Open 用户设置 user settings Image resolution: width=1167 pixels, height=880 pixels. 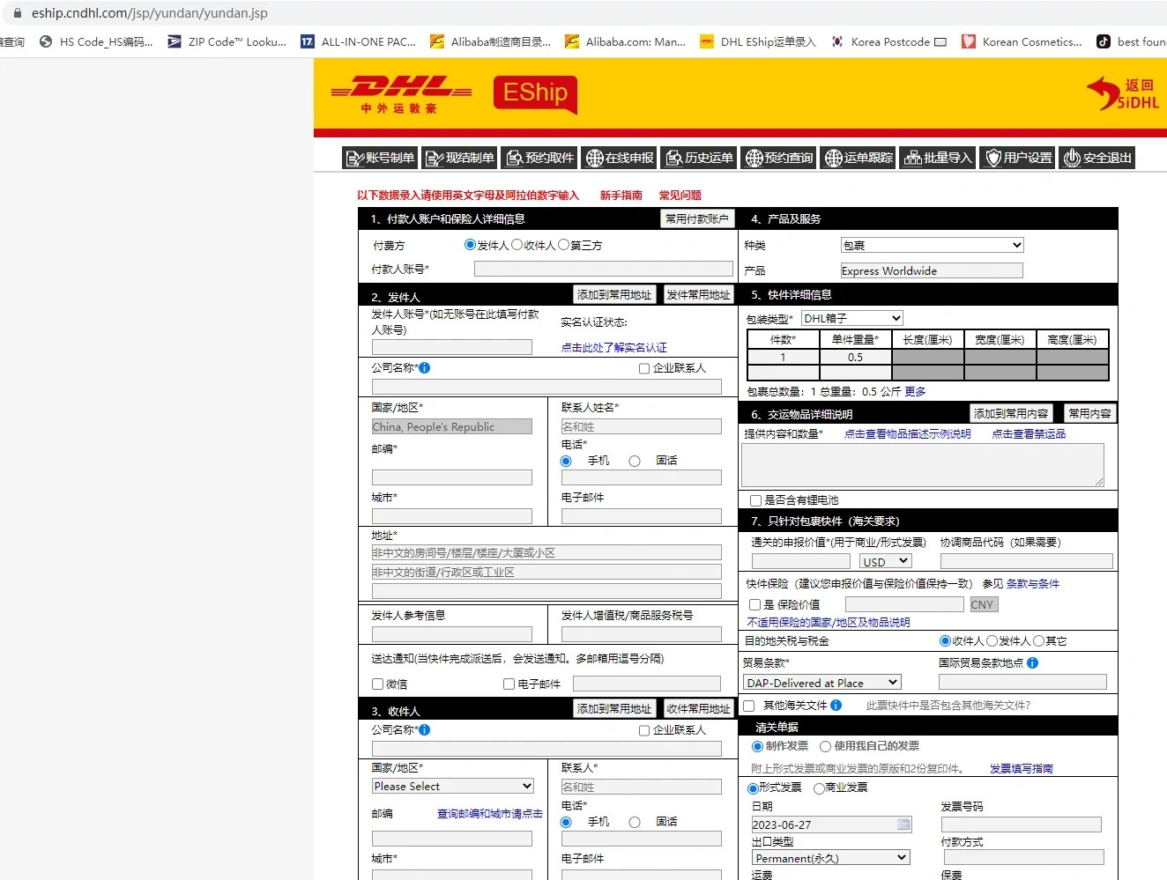[1018, 158]
